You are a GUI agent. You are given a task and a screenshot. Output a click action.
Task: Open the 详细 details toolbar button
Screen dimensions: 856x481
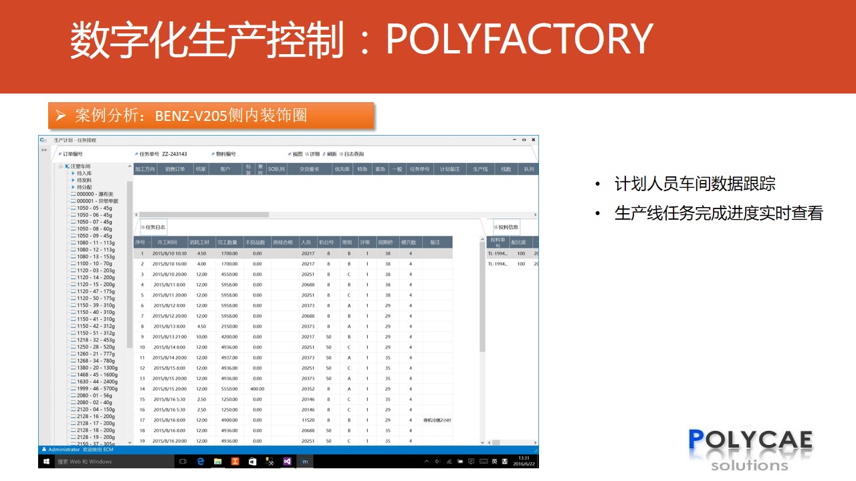pyautogui.click(x=312, y=154)
